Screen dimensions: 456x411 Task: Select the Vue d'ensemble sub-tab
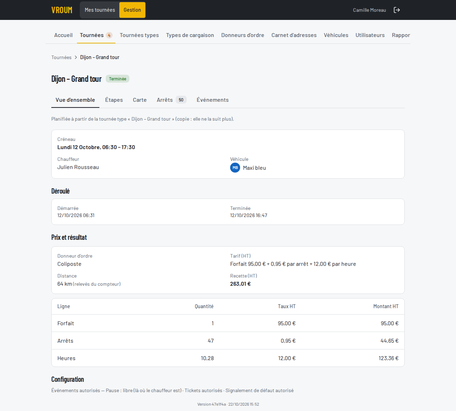75,100
